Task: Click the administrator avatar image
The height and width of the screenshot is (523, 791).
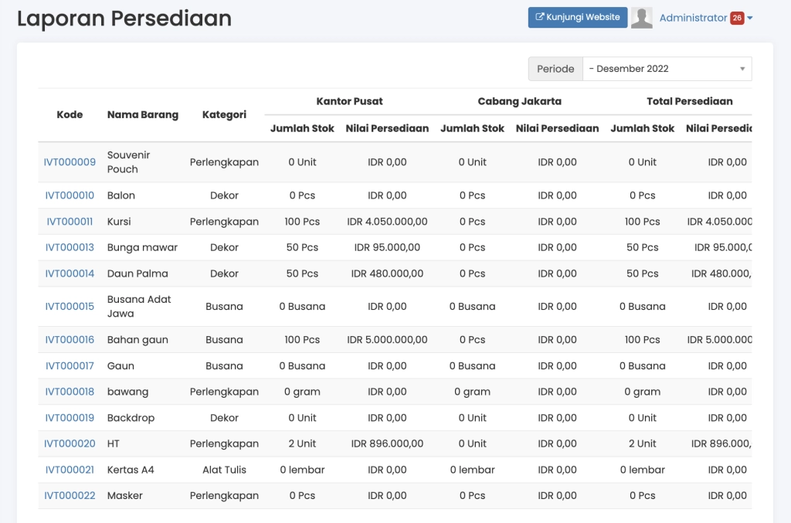Action: pos(642,18)
